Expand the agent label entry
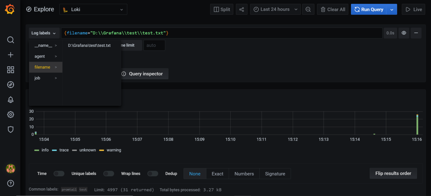The width and height of the screenshot is (431, 196). (46, 56)
